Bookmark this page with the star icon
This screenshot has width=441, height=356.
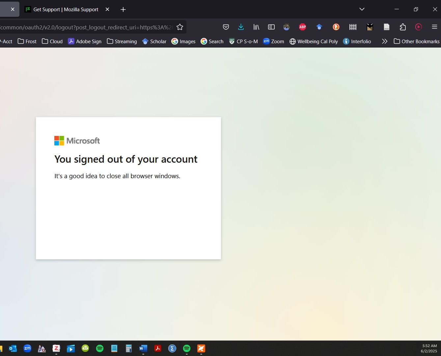tap(180, 27)
